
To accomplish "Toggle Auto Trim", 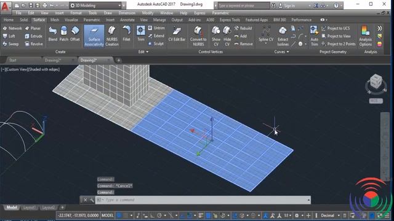I will point(315,36).
